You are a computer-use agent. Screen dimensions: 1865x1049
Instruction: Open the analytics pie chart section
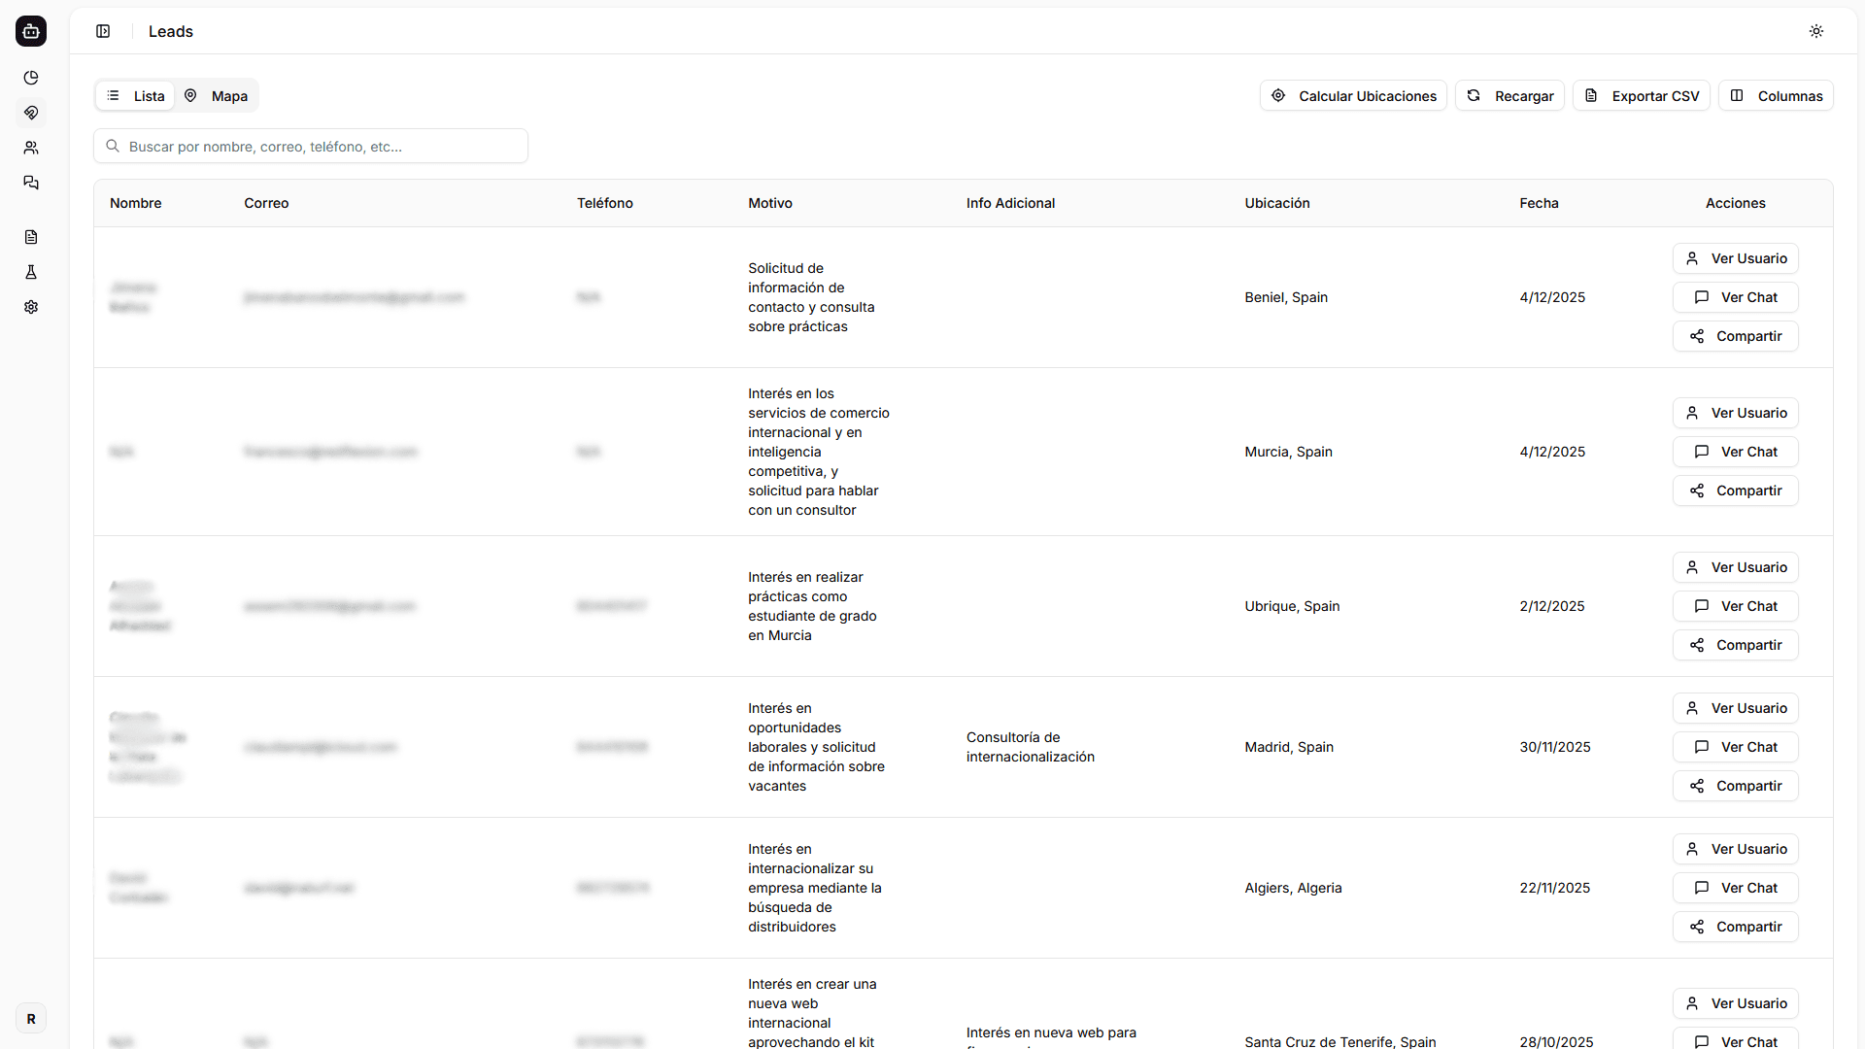point(31,78)
